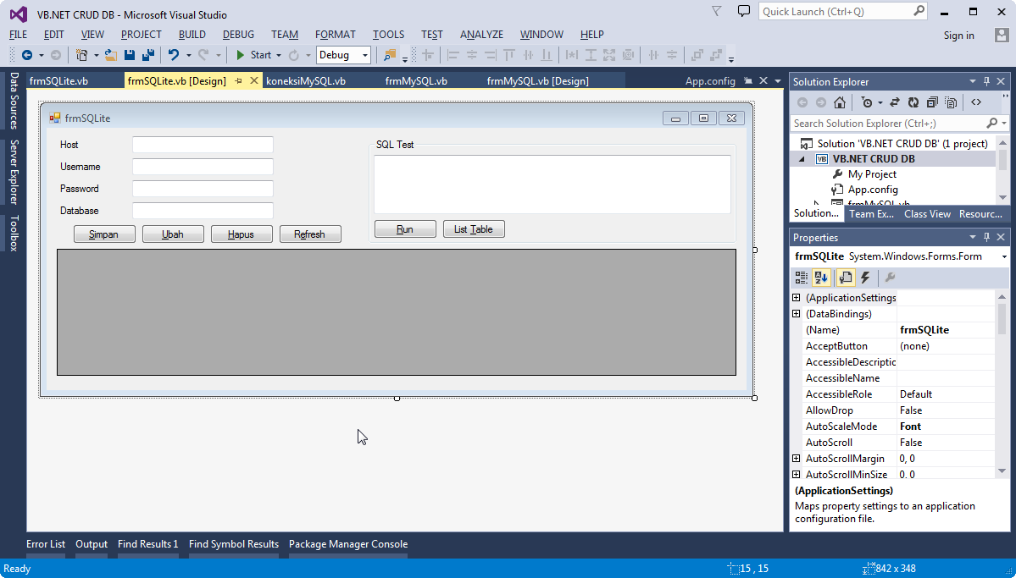The image size is (1016, 578).
Task: Expand the (ApplicationSettings) property group
Action: pyautogui.click(x=796, y=298)
